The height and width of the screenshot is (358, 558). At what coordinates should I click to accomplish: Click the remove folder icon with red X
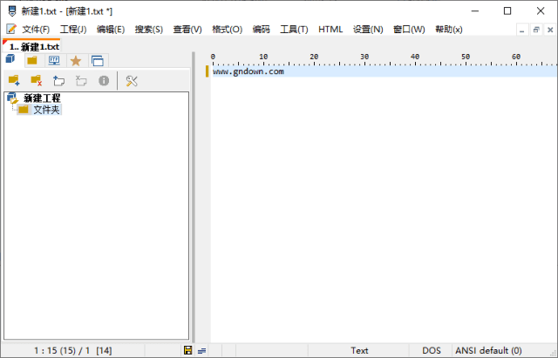(37, 81)
